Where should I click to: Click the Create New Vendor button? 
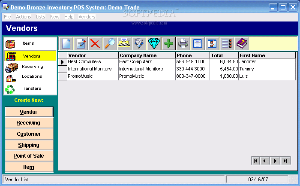click(x=29, y=112)
